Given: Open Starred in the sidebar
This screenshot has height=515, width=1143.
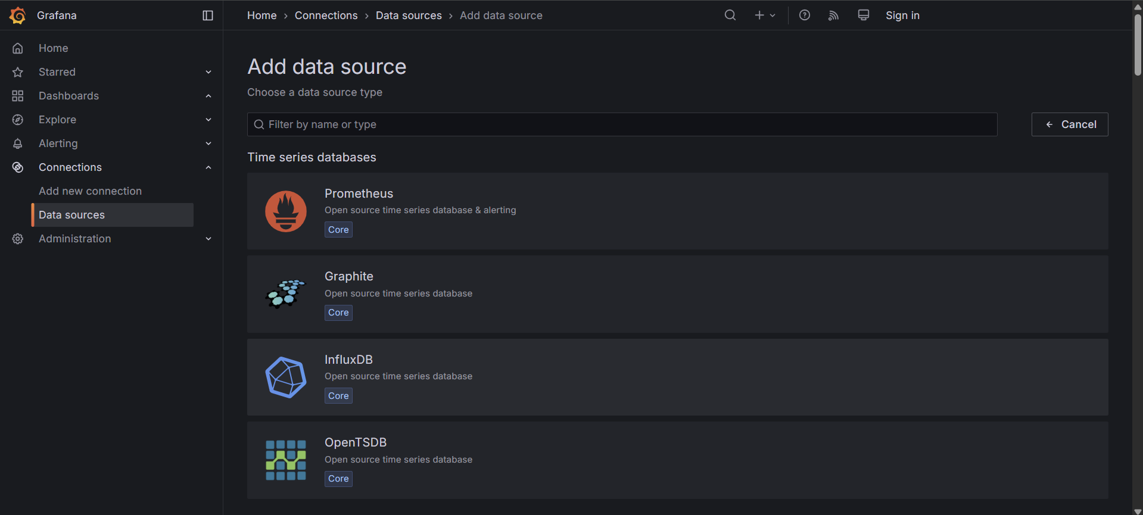Looking at the screenshot, I should pyautogui.click(x=57, y=72).
